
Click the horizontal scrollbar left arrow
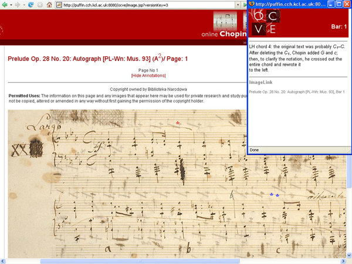click(4, 261)
